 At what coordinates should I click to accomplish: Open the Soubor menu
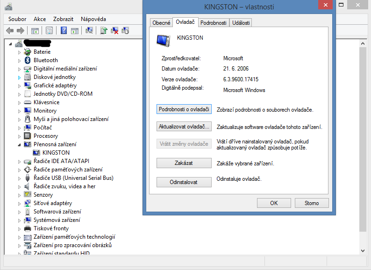(17, 19)
